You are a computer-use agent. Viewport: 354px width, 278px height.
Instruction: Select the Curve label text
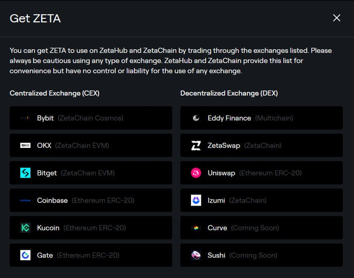[x=217, y=228]
